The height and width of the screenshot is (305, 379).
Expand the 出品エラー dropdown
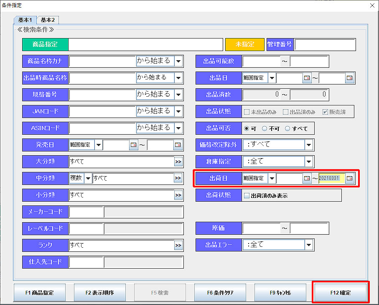309,245
